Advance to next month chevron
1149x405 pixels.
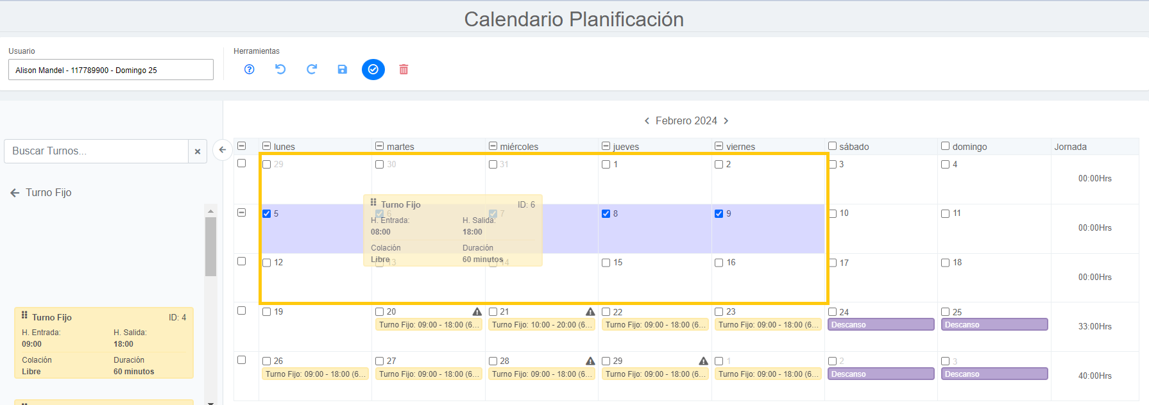pyautogui.click(x=726, y=121)
